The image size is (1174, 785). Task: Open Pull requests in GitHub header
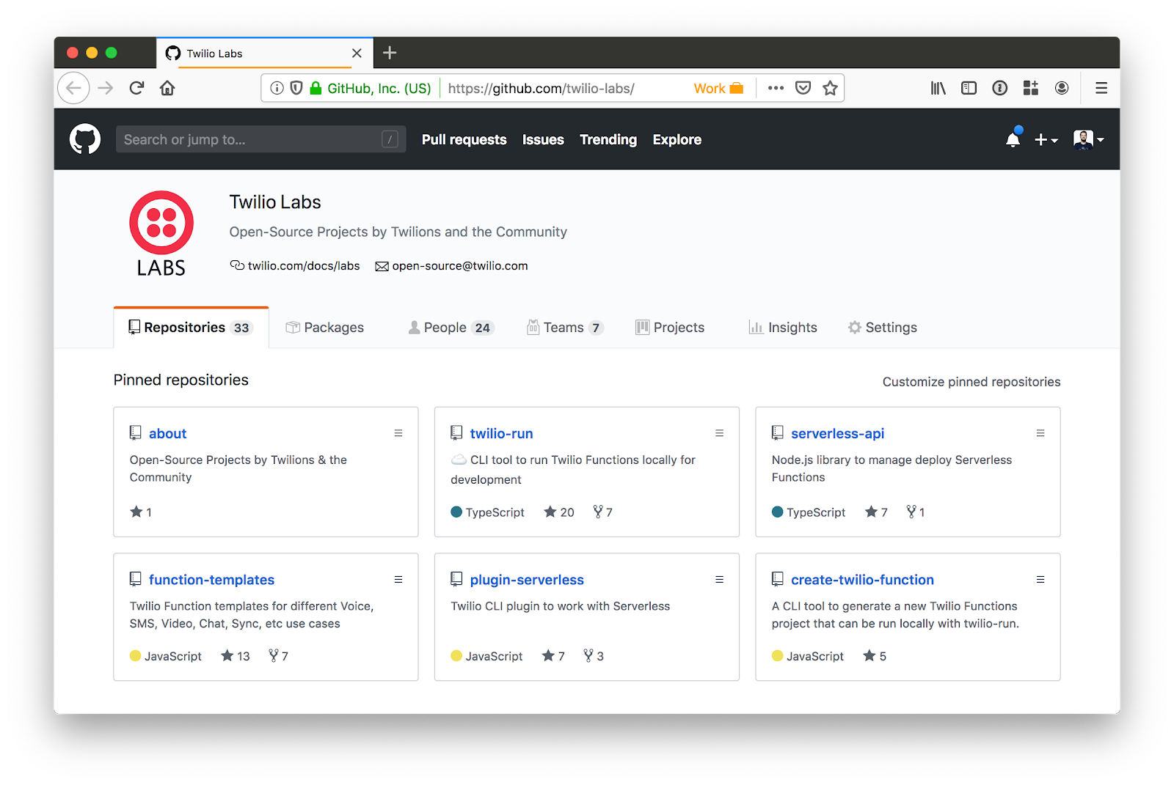464,139
